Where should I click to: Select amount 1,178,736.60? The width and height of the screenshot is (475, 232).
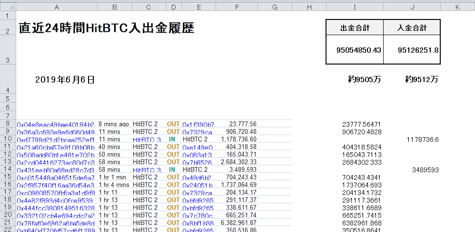(x=239, y=139)
